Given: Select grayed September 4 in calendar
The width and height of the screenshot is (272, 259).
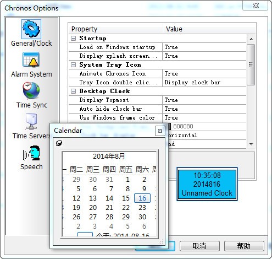Looking at the screenshot, I should [x=111, y=226].
